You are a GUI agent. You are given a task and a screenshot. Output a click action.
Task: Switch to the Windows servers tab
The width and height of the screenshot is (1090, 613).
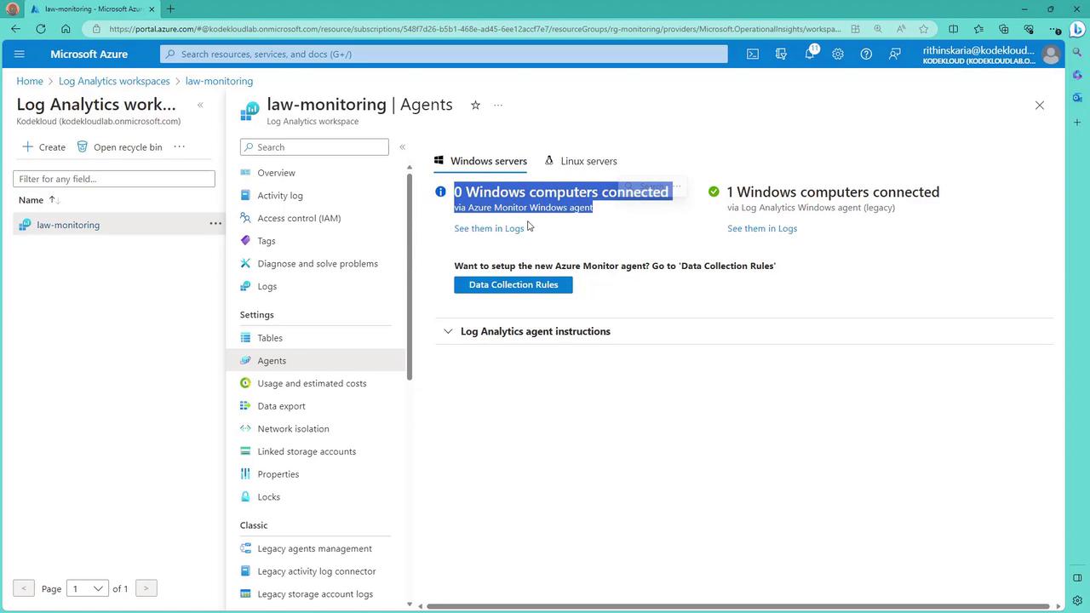480,161
